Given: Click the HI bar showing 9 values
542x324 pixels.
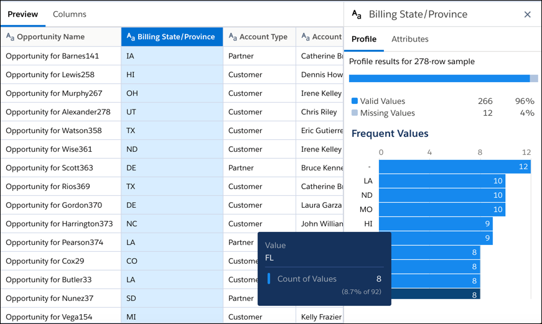Looking at the screenshot, I should 436,224.
